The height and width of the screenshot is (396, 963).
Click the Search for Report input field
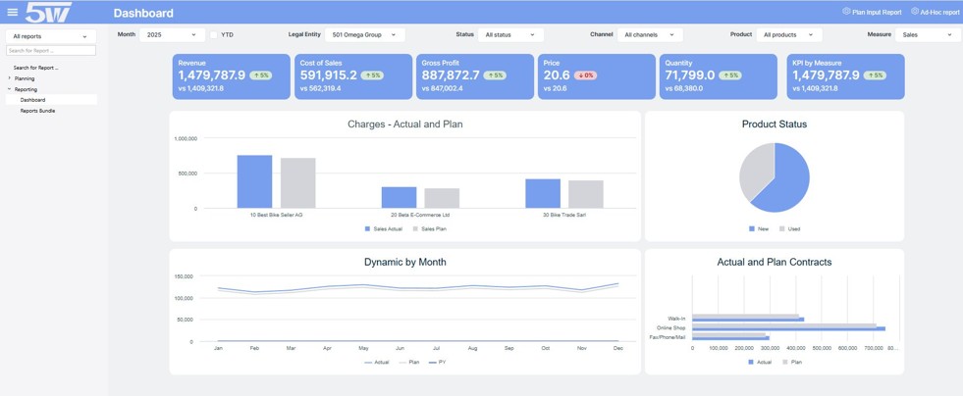tap(51, 50)
